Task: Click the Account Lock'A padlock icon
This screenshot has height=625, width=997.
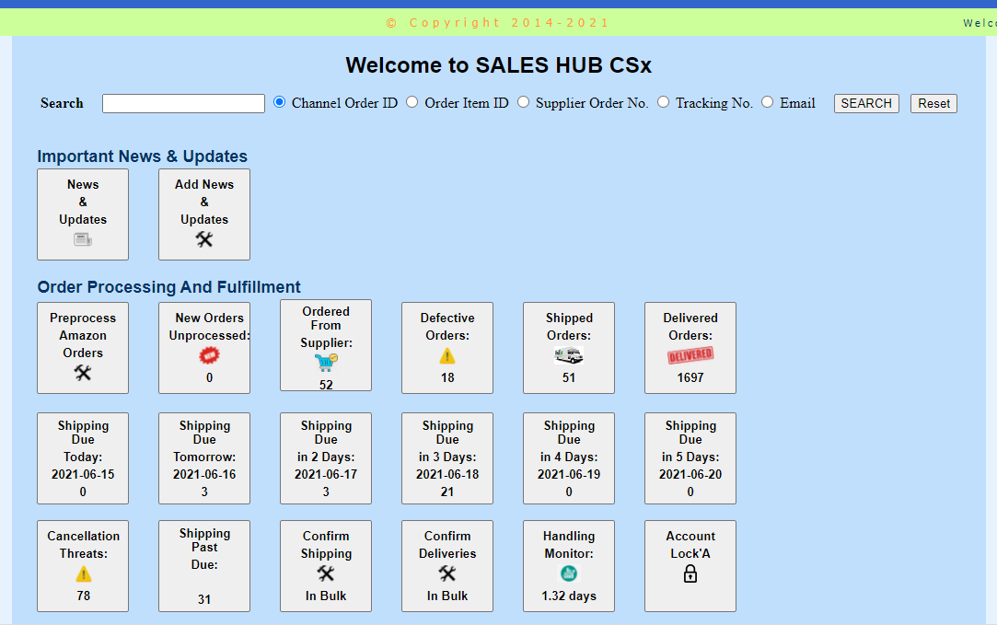Action: (690, 573)
